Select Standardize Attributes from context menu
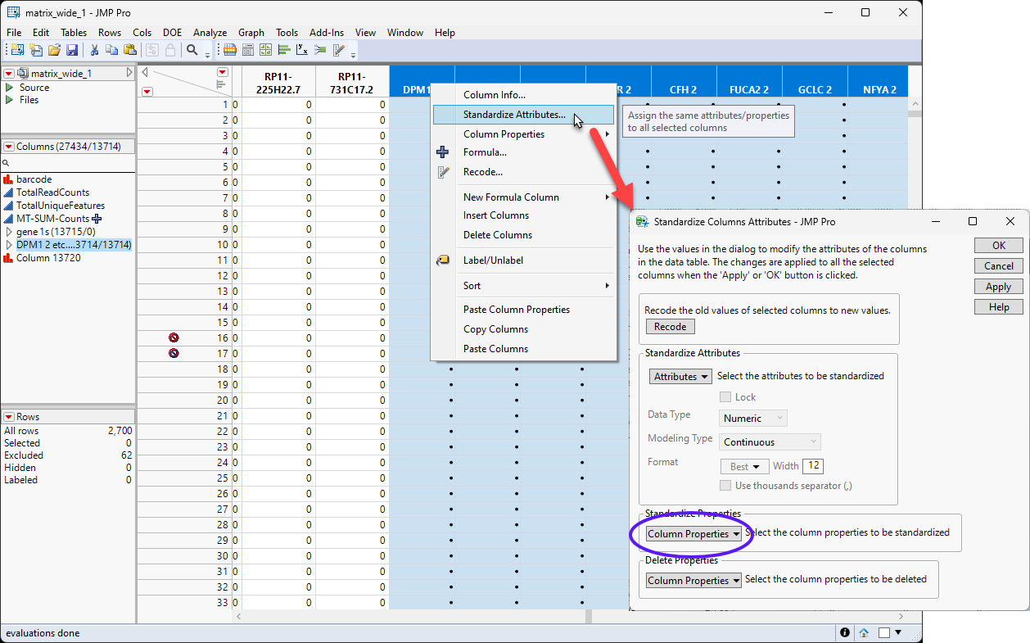 [513, 115]
